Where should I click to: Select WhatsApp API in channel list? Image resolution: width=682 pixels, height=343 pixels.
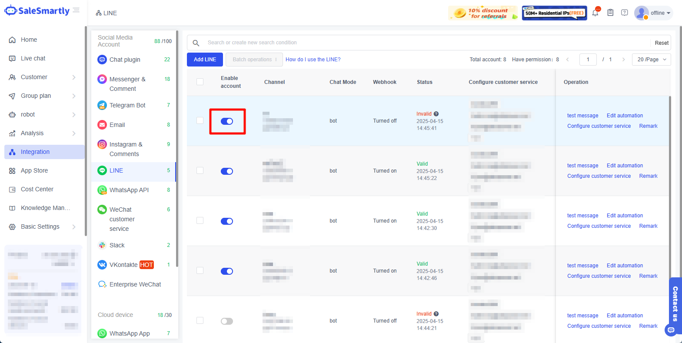point(129,190)
